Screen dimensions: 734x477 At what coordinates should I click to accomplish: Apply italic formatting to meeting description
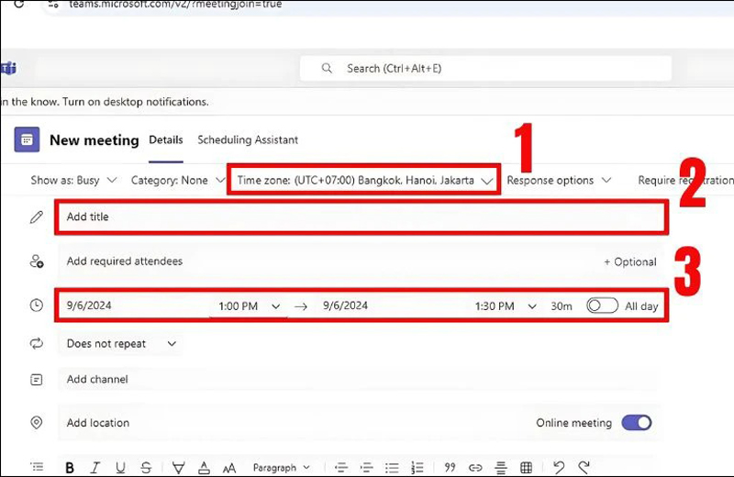96,468
